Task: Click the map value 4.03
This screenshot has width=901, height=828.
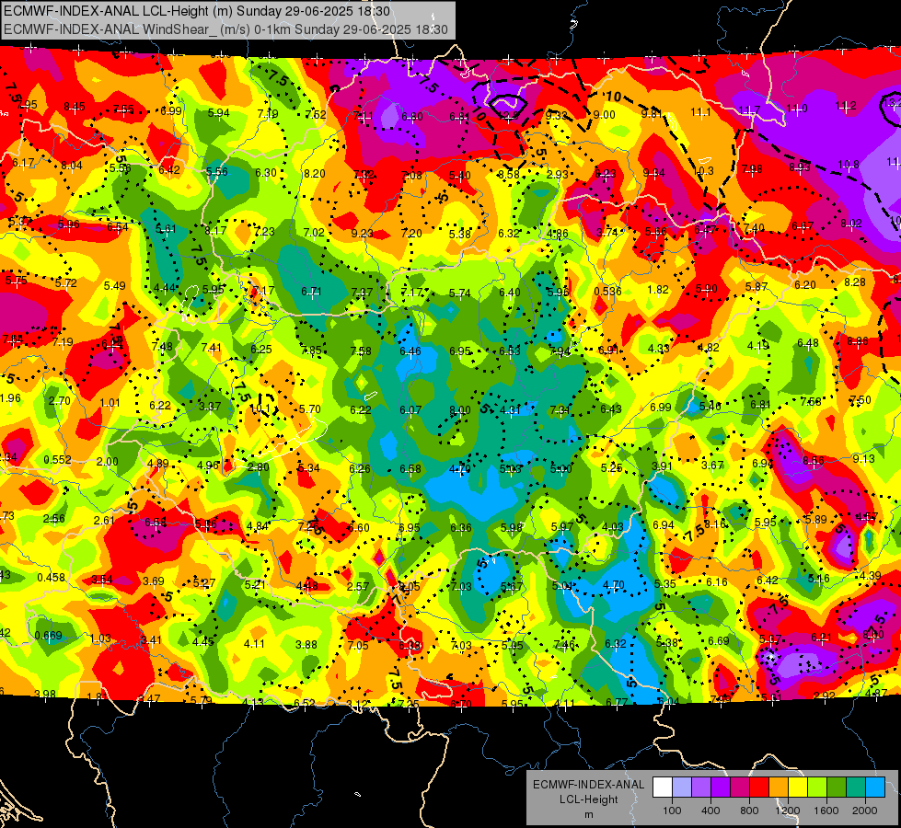Action: pyautogui.click(x=613, y=526)
